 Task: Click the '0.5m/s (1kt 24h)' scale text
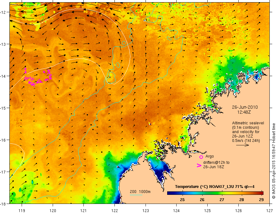point(246,141)
